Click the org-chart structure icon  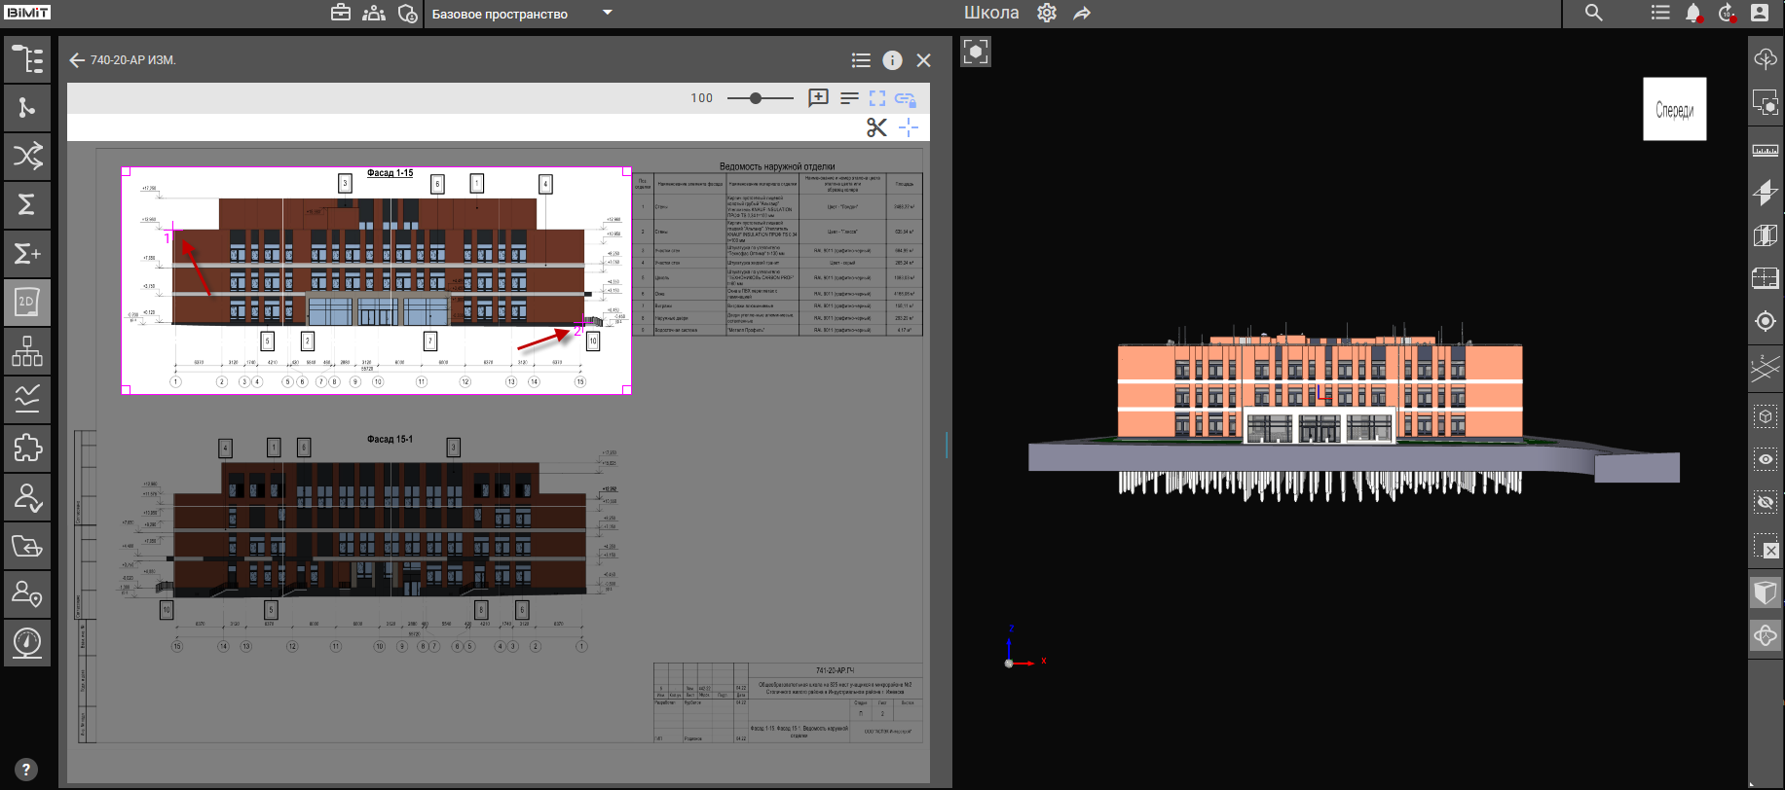coord(27,351)
